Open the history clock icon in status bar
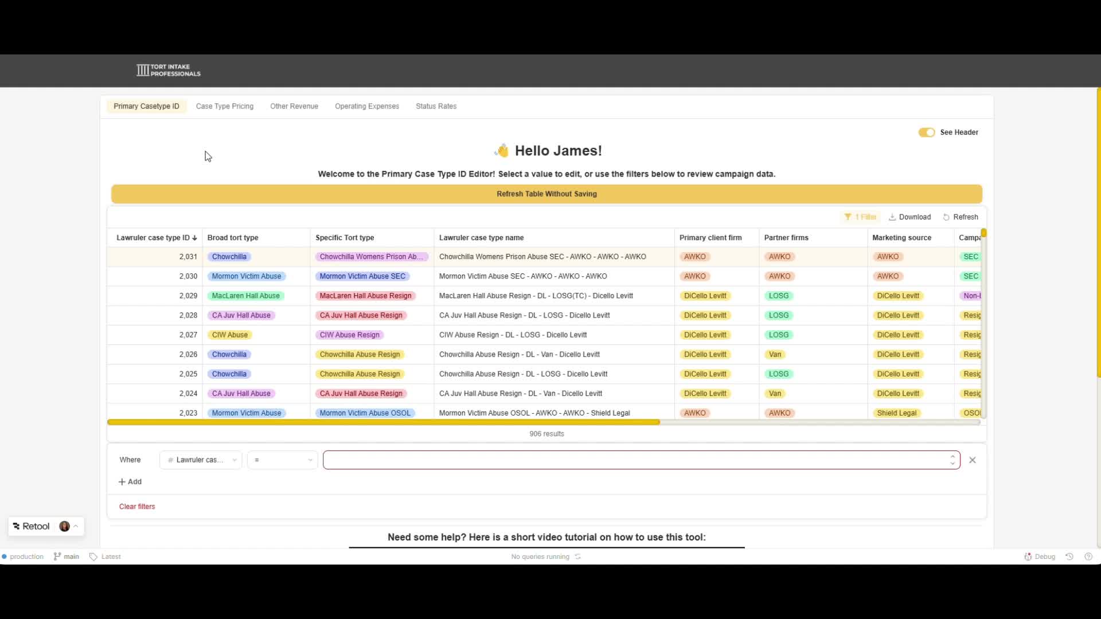This screenshot has width=1101, height=619. click(1069, 557)
